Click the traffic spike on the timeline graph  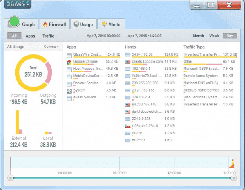[232, 164]
